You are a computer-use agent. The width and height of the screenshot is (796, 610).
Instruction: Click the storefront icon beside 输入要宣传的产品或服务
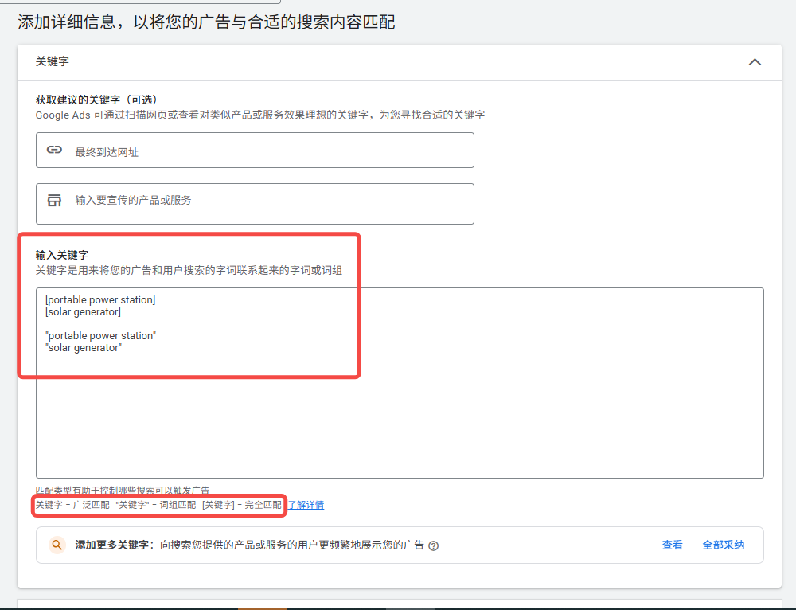(55, 201)
